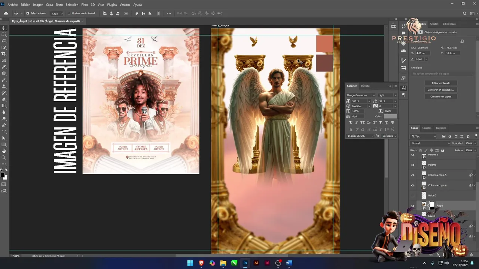The width and height of the screenshot is (479, 269).
Task: Open Adobe Illustrator from the taskbar
Action: pos(256,263)
